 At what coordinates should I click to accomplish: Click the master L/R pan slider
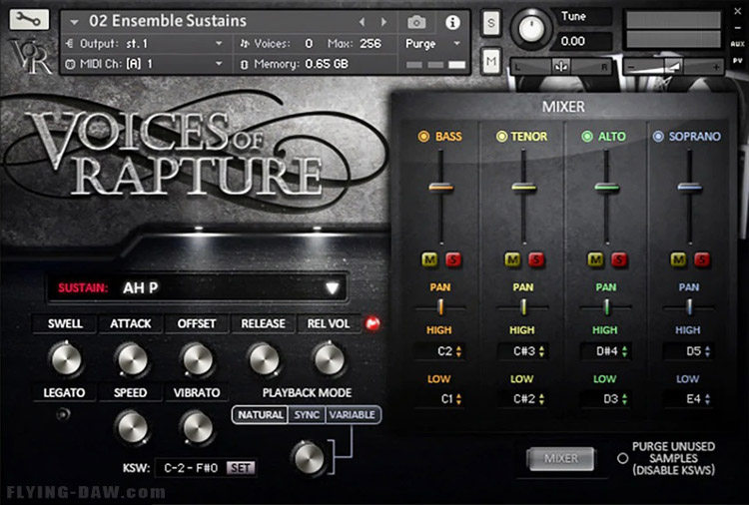[561, 67]
